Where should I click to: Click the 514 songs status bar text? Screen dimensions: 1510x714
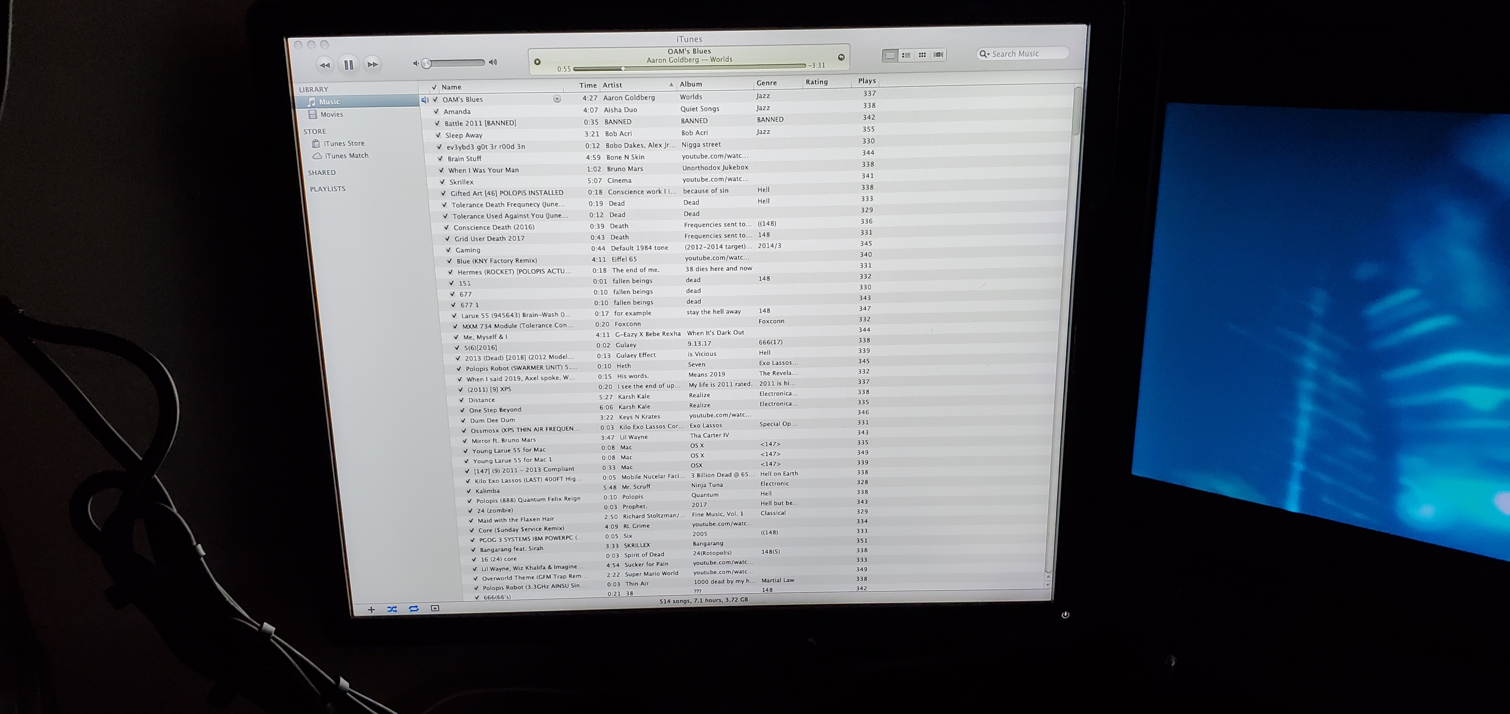click(703, 600)
